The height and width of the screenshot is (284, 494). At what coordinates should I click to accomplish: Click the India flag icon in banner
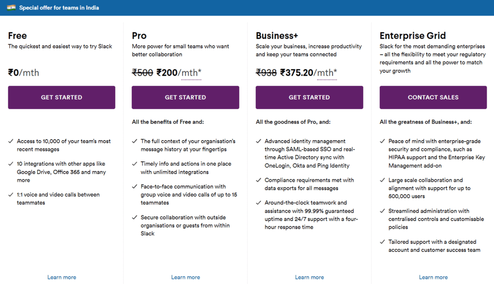(12, 8)
